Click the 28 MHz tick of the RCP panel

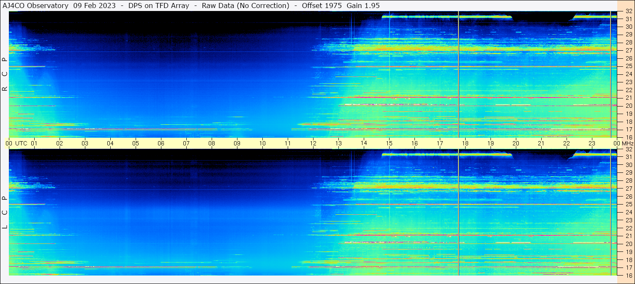pos(628,43)
